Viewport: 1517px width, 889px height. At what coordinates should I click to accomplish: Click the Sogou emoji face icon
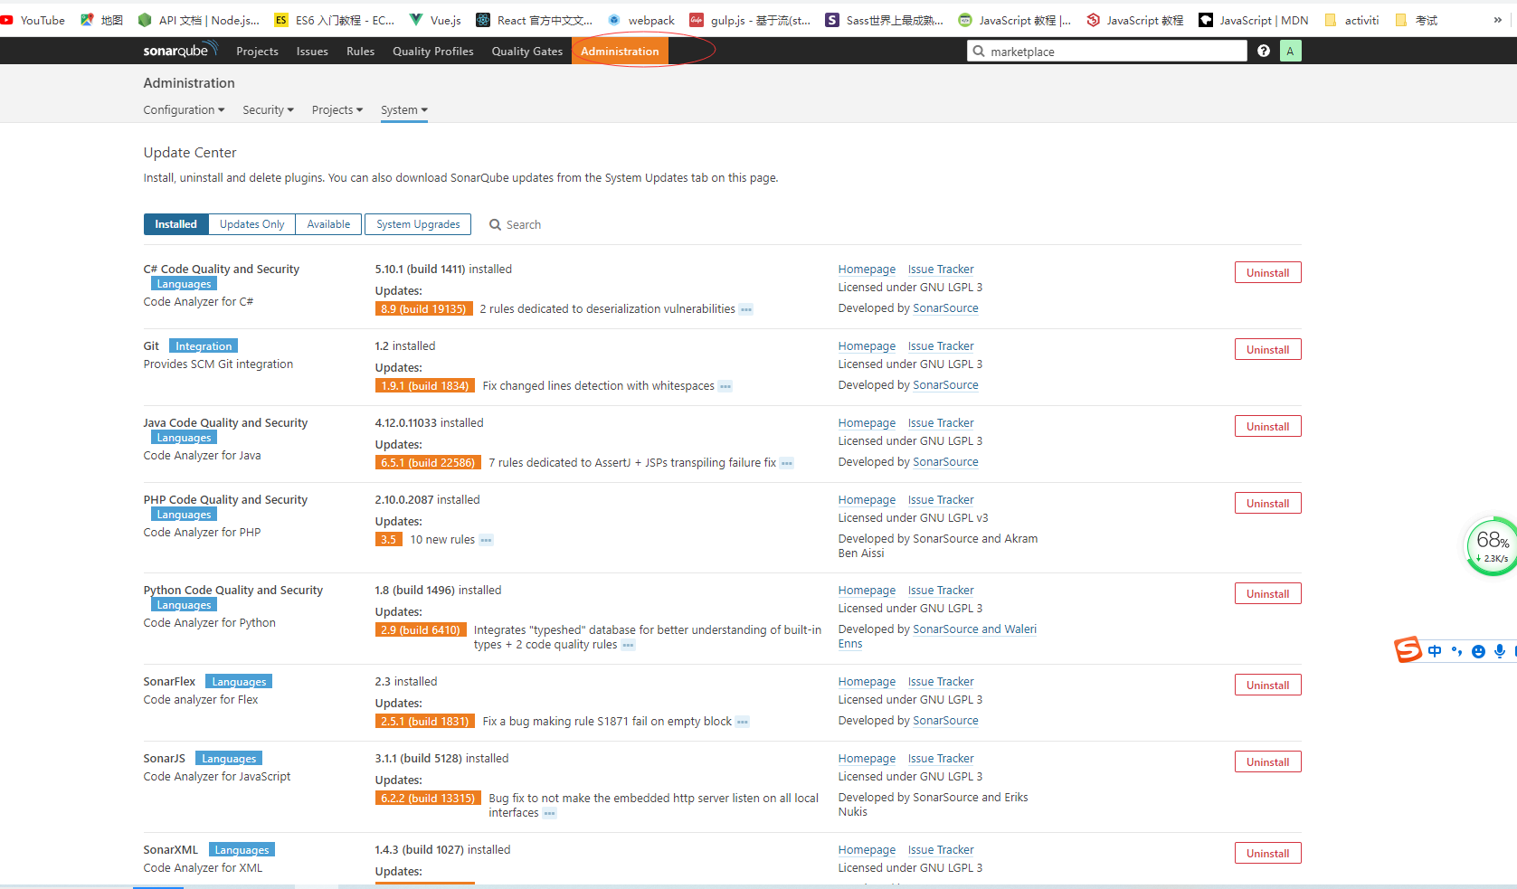click(x=1478, y=651)
